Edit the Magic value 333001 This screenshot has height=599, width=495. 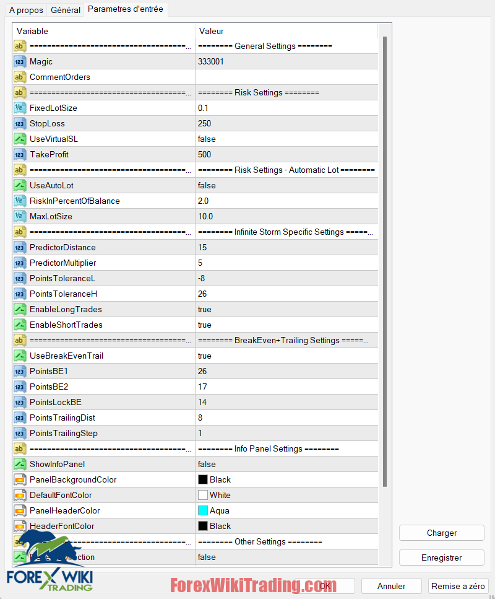[x=286, y=61]
